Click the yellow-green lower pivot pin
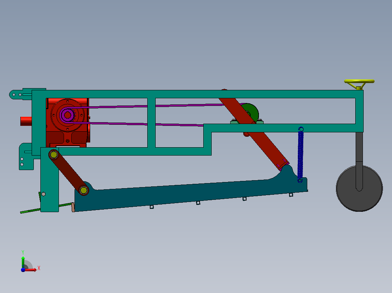 [84, 190]
